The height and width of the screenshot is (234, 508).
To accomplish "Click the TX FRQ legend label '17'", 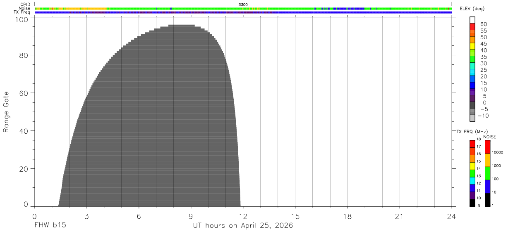I will coord(479,147).
